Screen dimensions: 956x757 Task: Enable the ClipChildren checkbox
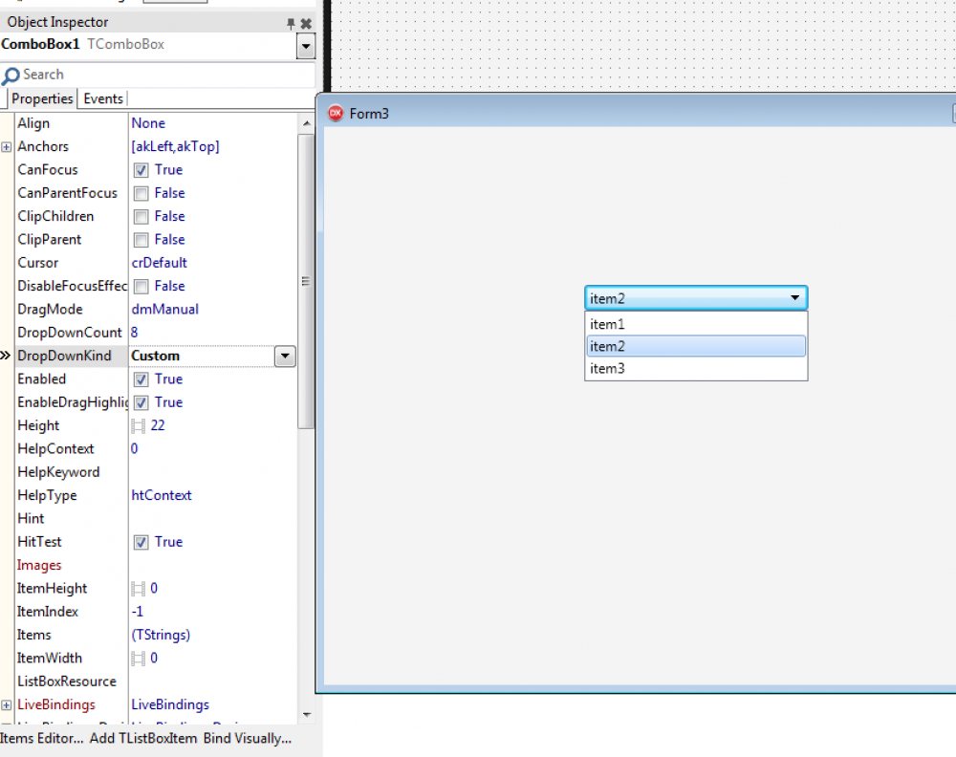(141, 216)
